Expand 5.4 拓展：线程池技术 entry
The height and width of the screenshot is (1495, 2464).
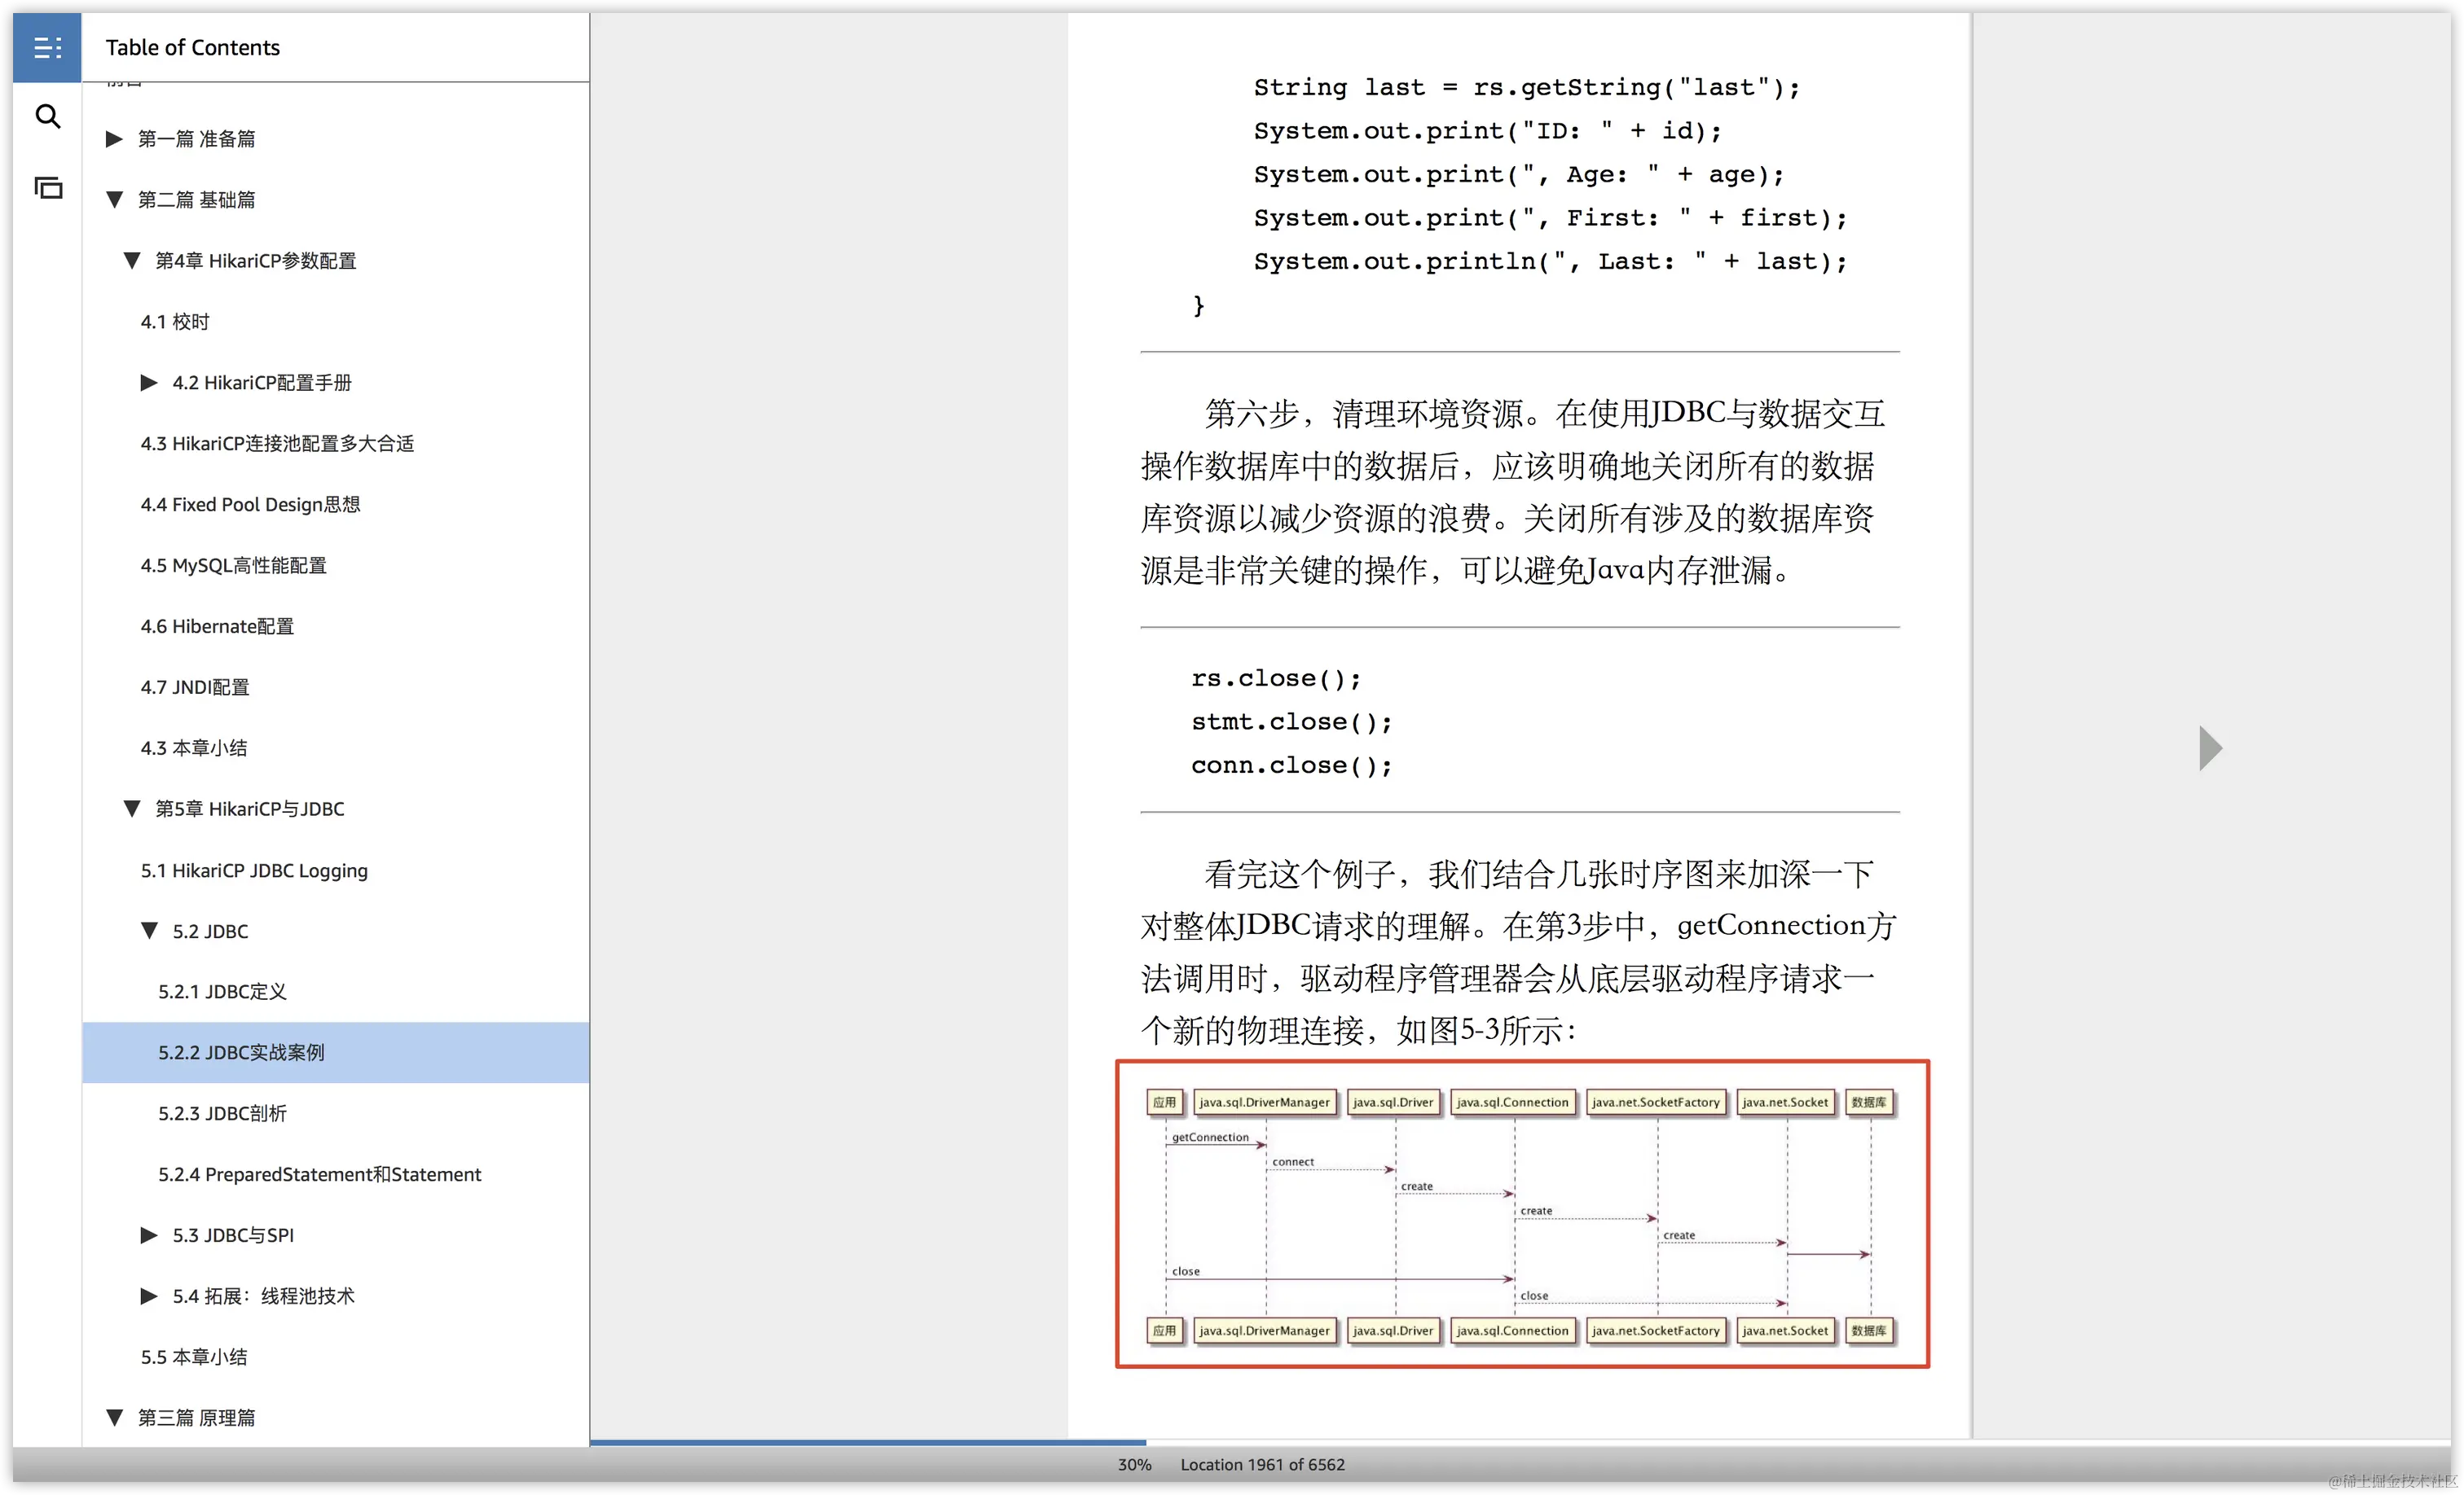[149, 1296]
